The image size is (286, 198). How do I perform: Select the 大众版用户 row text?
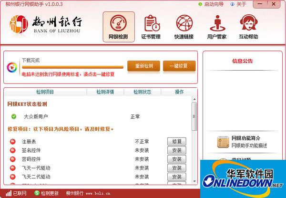tap(36, 116)
